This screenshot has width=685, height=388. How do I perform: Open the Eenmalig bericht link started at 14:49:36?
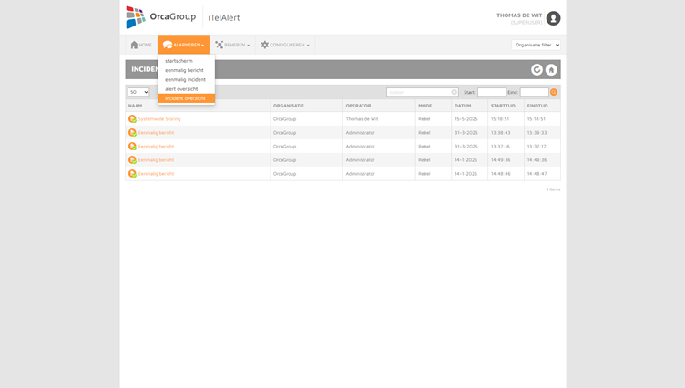click(x=156, y=160)
